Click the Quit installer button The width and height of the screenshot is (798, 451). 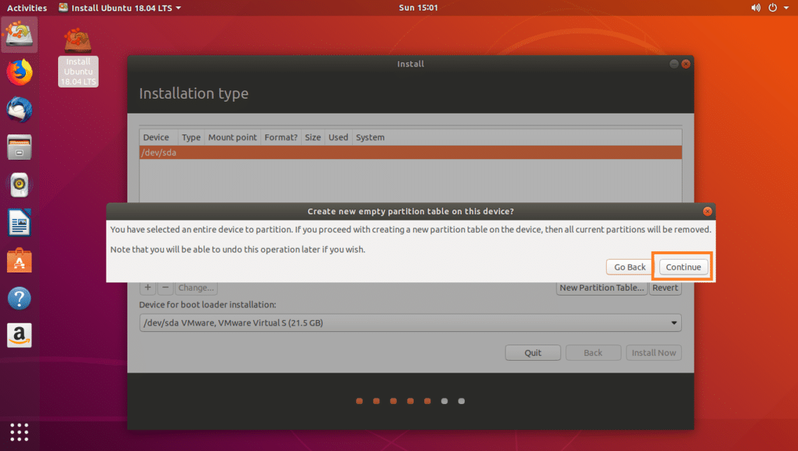point(533,353)
